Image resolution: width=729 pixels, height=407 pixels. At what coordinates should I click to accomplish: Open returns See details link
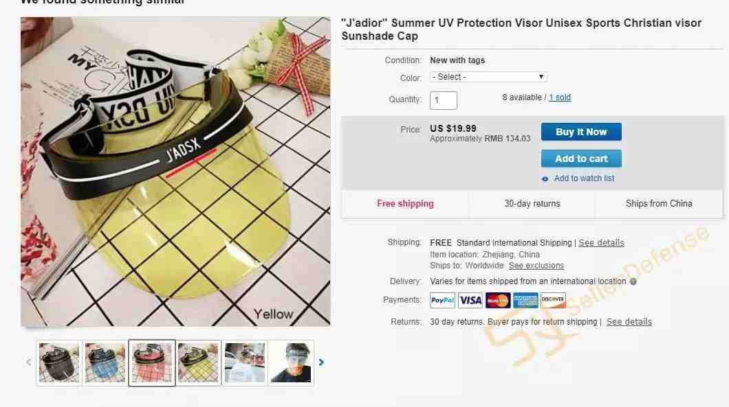pos(629,322)
